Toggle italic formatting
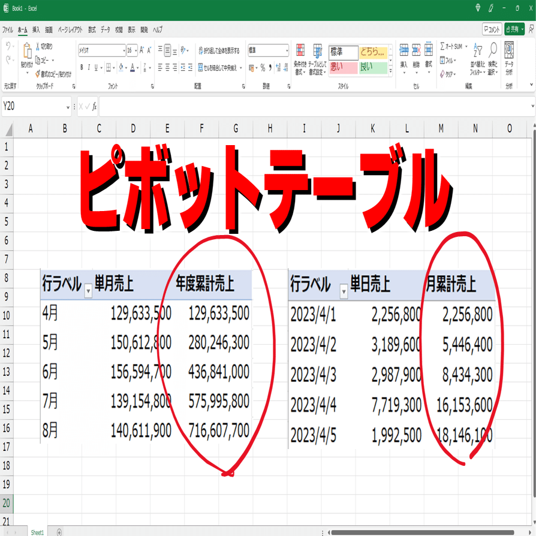The height and width of the screenshot is (536, 536). click(x=89, y=65)
